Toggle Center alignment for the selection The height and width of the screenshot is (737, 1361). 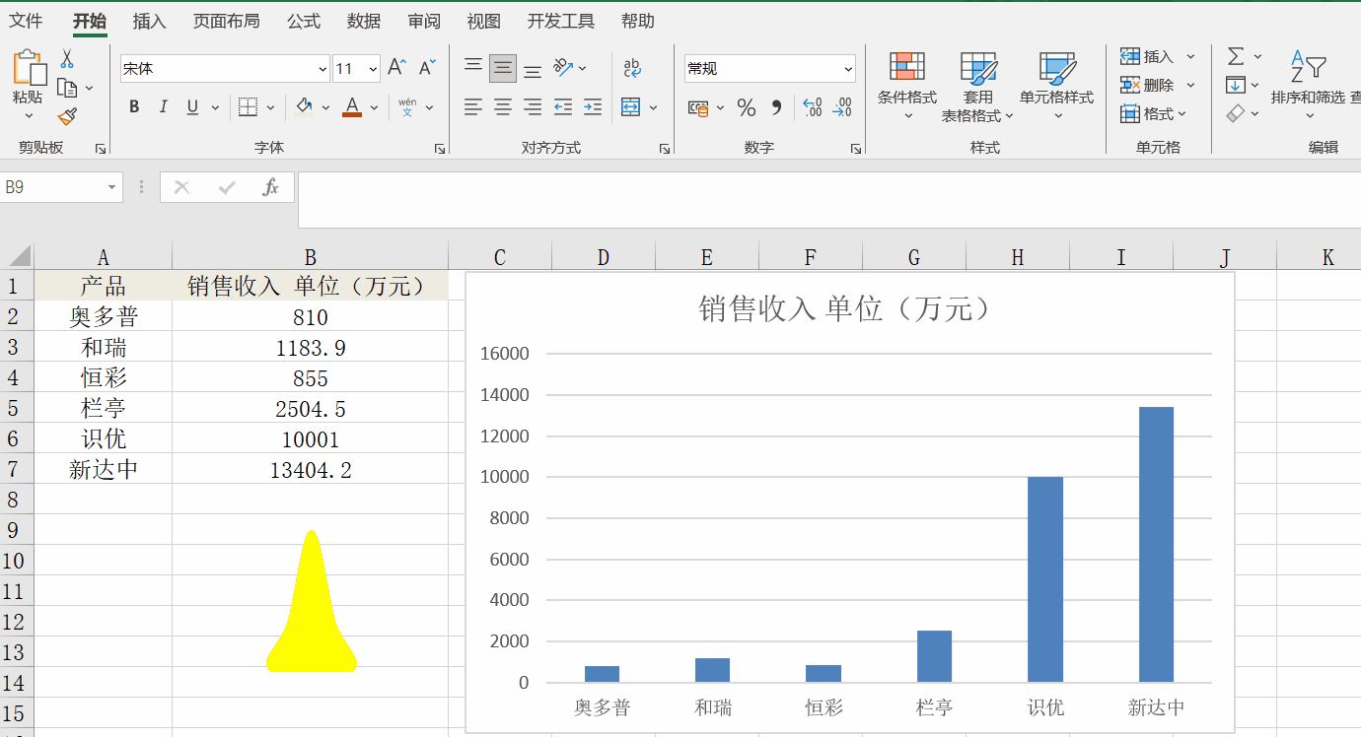502,106
